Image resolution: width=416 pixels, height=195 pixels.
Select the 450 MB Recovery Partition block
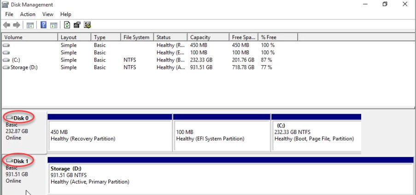[110, 135]
